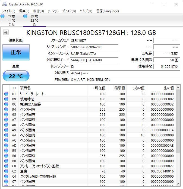Viewport: 183px width, 189px height.
Task: Click status orb for アンセーフシャットダウン回数 row
Action: coord(6,166)
